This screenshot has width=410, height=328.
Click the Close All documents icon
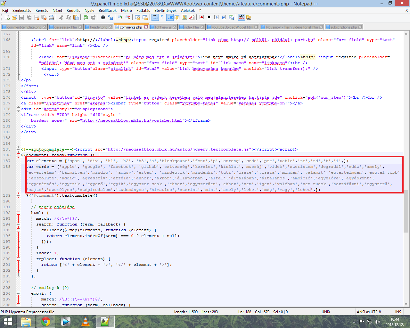pos(44,17)
